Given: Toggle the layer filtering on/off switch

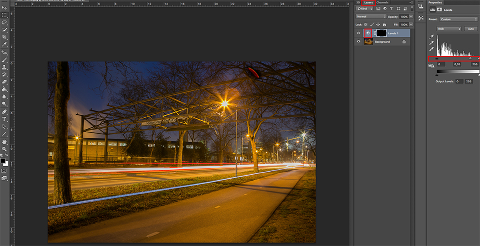Looking at the screenshot, I should click(411, 8).
